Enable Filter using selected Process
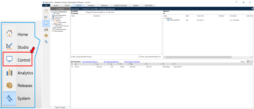 72,57
